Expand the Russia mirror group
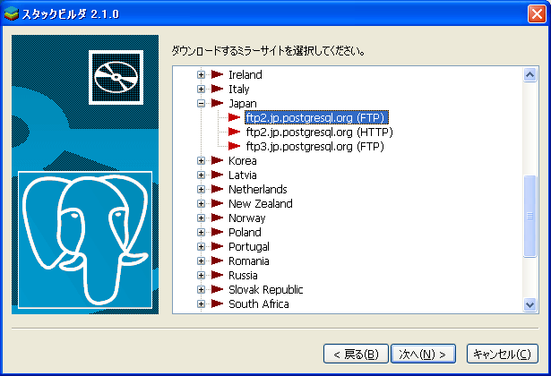The width and height of the screenshot is (551, 376). coord(201,275)
